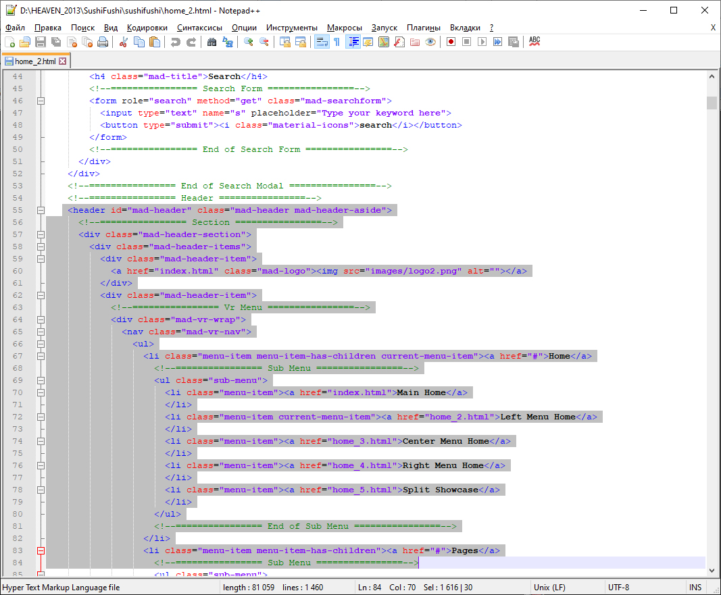Open Find with the binoculars icon
The width and height of the screenshot is (721, 595).
point(212,42)
